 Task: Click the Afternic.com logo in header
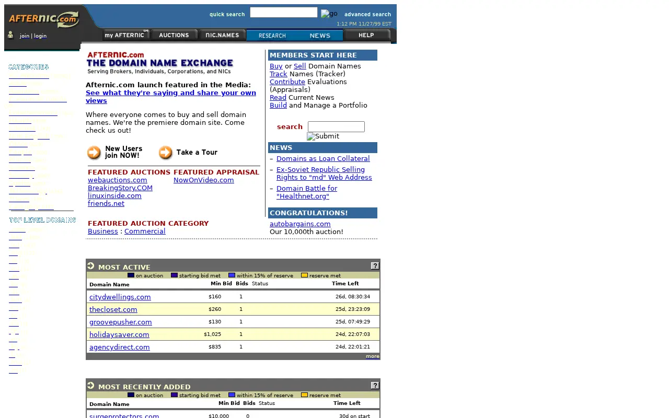pos(44,20)
